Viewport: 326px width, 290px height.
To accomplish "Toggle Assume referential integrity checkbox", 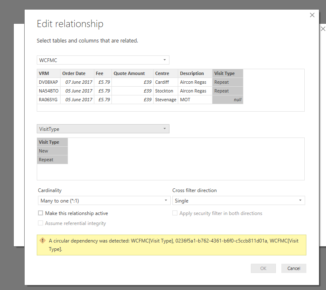I will point(40,223).
